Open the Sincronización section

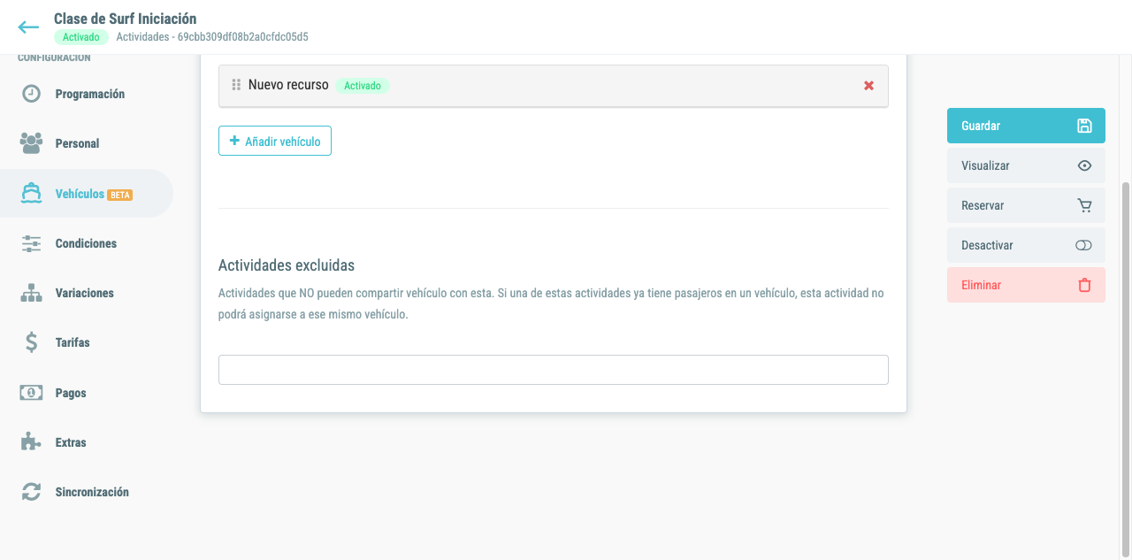point(87,492)
